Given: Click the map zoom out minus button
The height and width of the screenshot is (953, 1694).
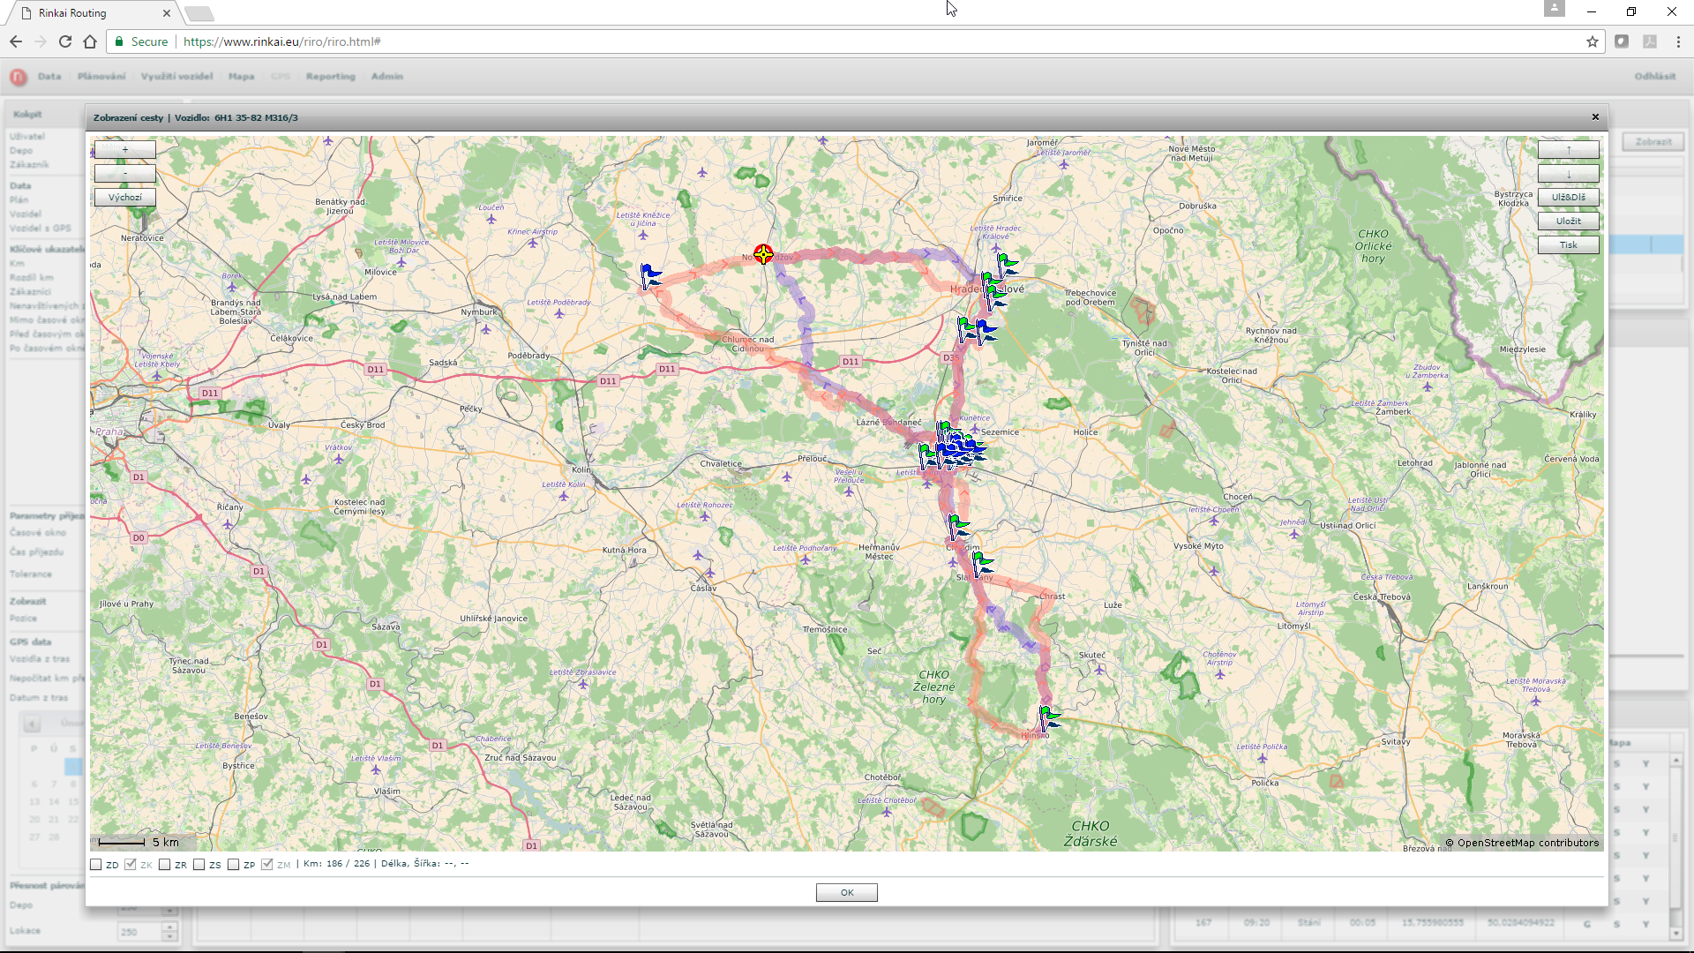Looking at the screenshot, I should tap(124, 174).
